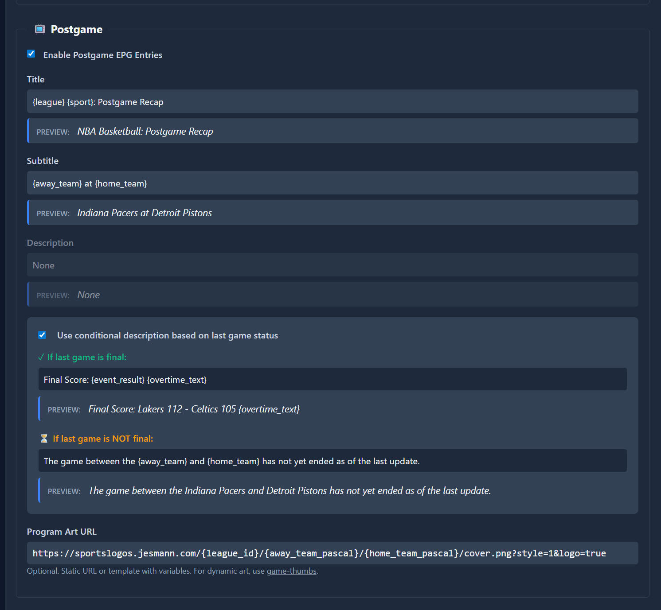The width and height of the screenshot is (661, 610).
Task: Click the green checkmark beside final condition
Action: pos(41,357)
